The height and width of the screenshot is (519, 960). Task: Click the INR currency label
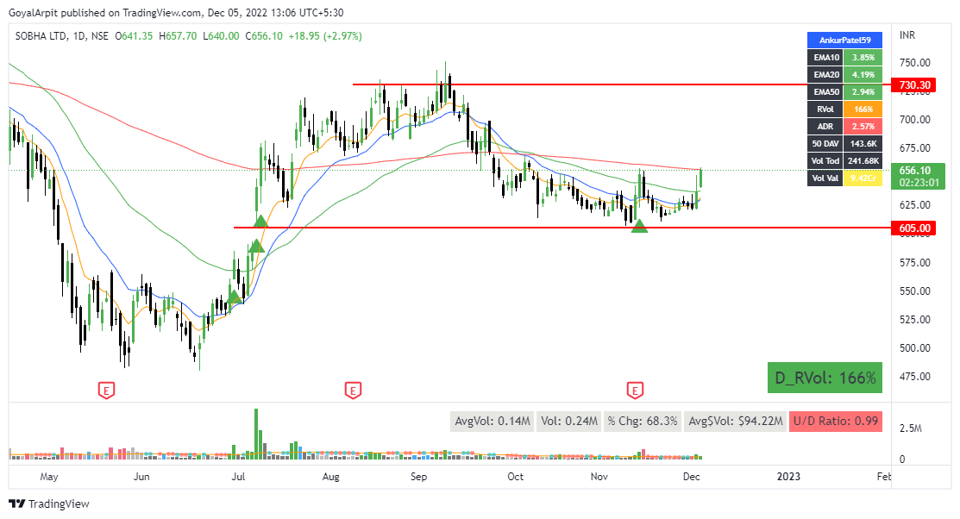pos(907,35)
